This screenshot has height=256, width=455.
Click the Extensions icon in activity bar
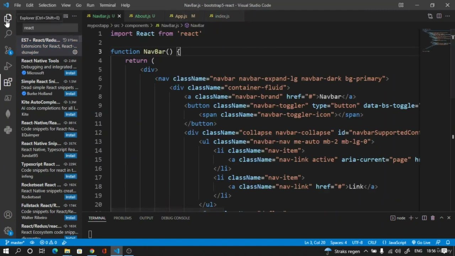coord(8,82)
